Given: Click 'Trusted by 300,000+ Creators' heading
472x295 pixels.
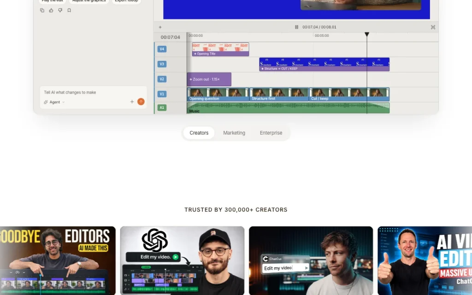Looking at the screenshot, I should click(236, 210).
